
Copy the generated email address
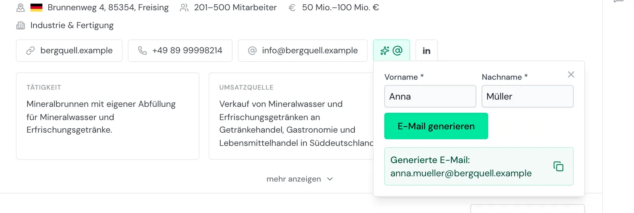tap(558, 166)
